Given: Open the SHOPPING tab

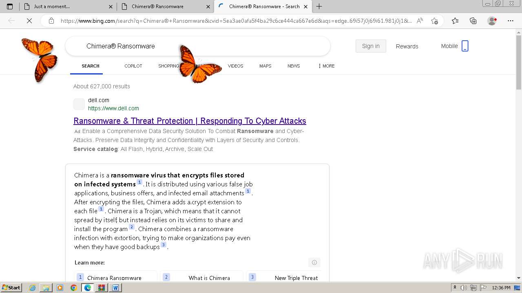Looking at the screenshot, I should [169, 66].
